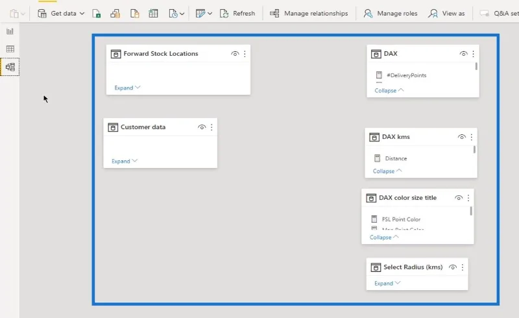This screenshot has width=519, height=318.
Task: Click the Refresh button
Action: pyautogui.click(x=237, y=13)
